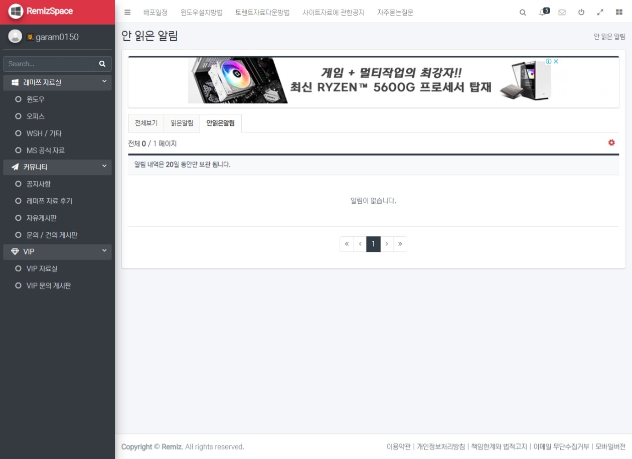
Task: Go to the last page double-arrow
Action: (400, 244)
